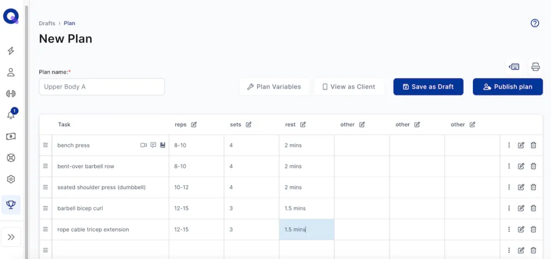Click the Publish plan button
551x259 pixels.
pyautogui.click(x=507, y=87)
